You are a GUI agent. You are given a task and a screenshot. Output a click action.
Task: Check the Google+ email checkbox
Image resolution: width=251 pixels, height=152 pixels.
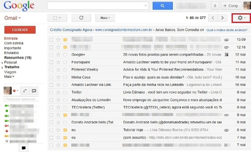point(52,54)
